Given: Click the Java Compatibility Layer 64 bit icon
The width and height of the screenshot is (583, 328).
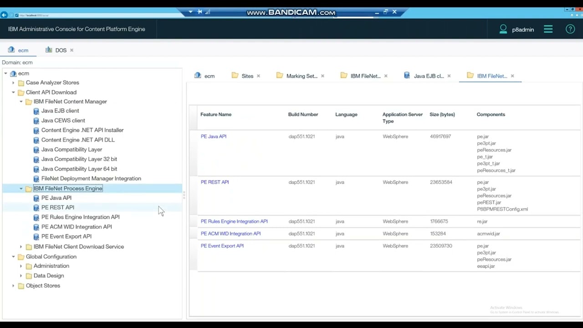Looking at the screenshot, I should pyautogui.click(x=36, y=169).
